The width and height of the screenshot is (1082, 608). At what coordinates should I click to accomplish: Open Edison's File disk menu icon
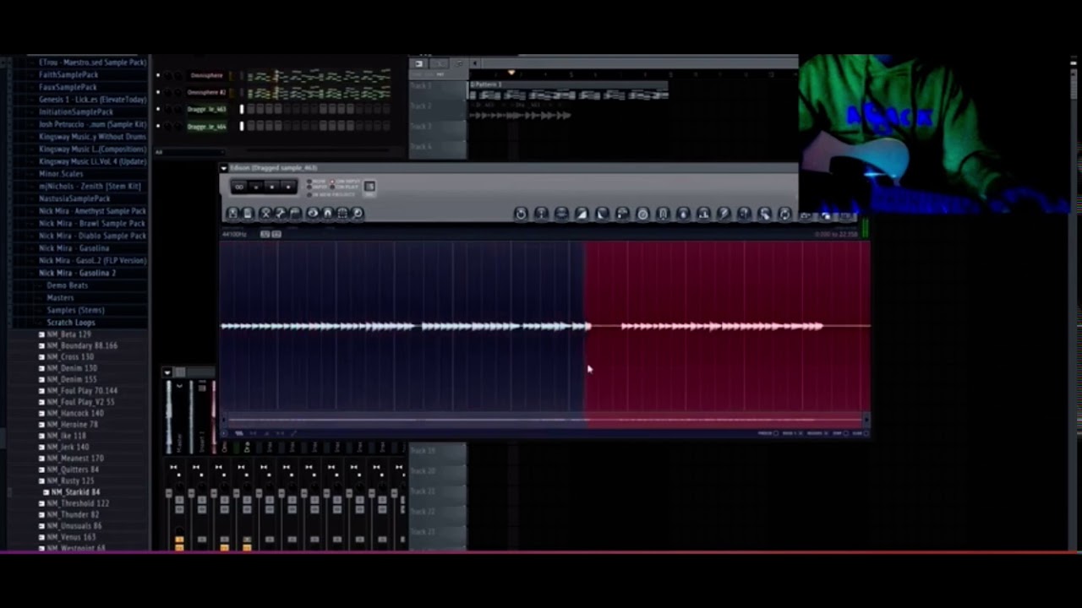pos(232,214)
